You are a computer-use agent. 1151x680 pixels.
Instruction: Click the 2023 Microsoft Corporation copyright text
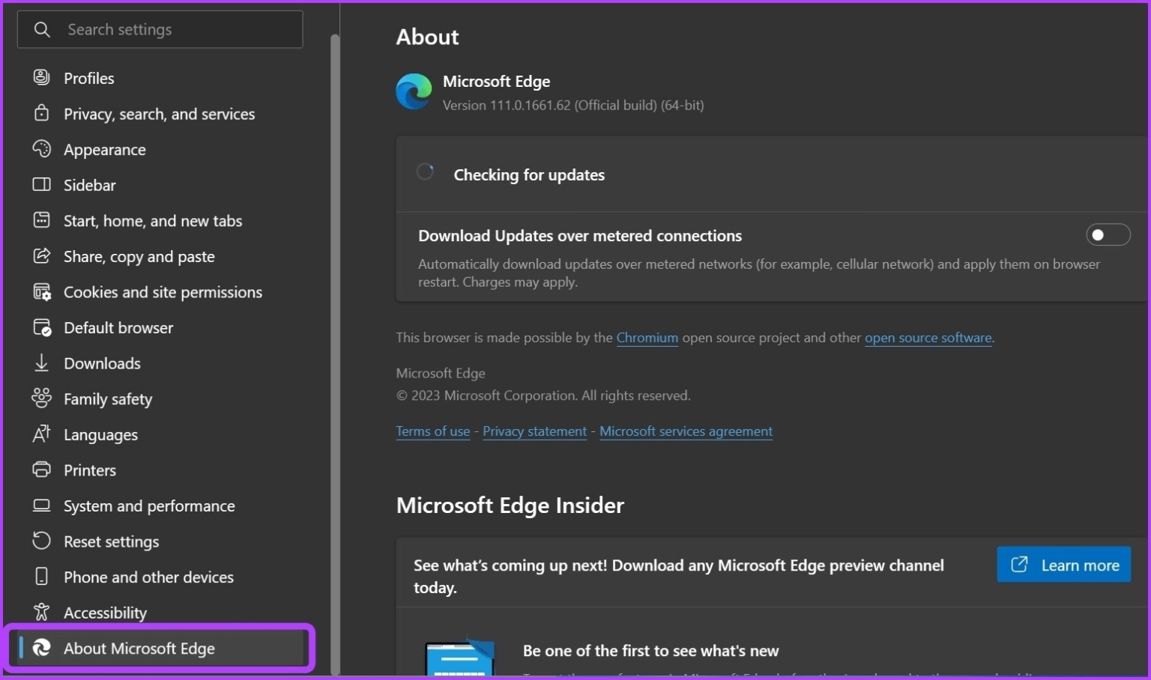[543, 395]
